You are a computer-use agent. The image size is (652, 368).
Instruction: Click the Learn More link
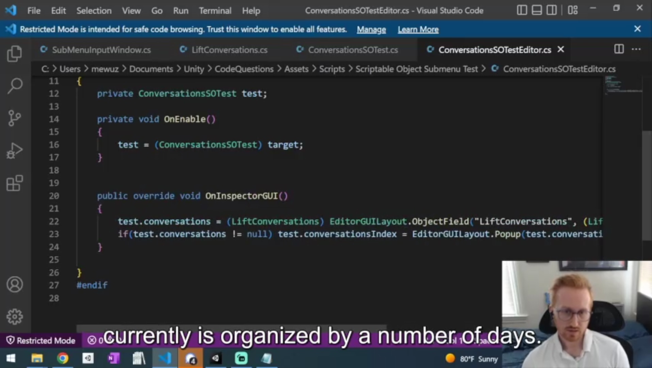[x=418, y=30]
